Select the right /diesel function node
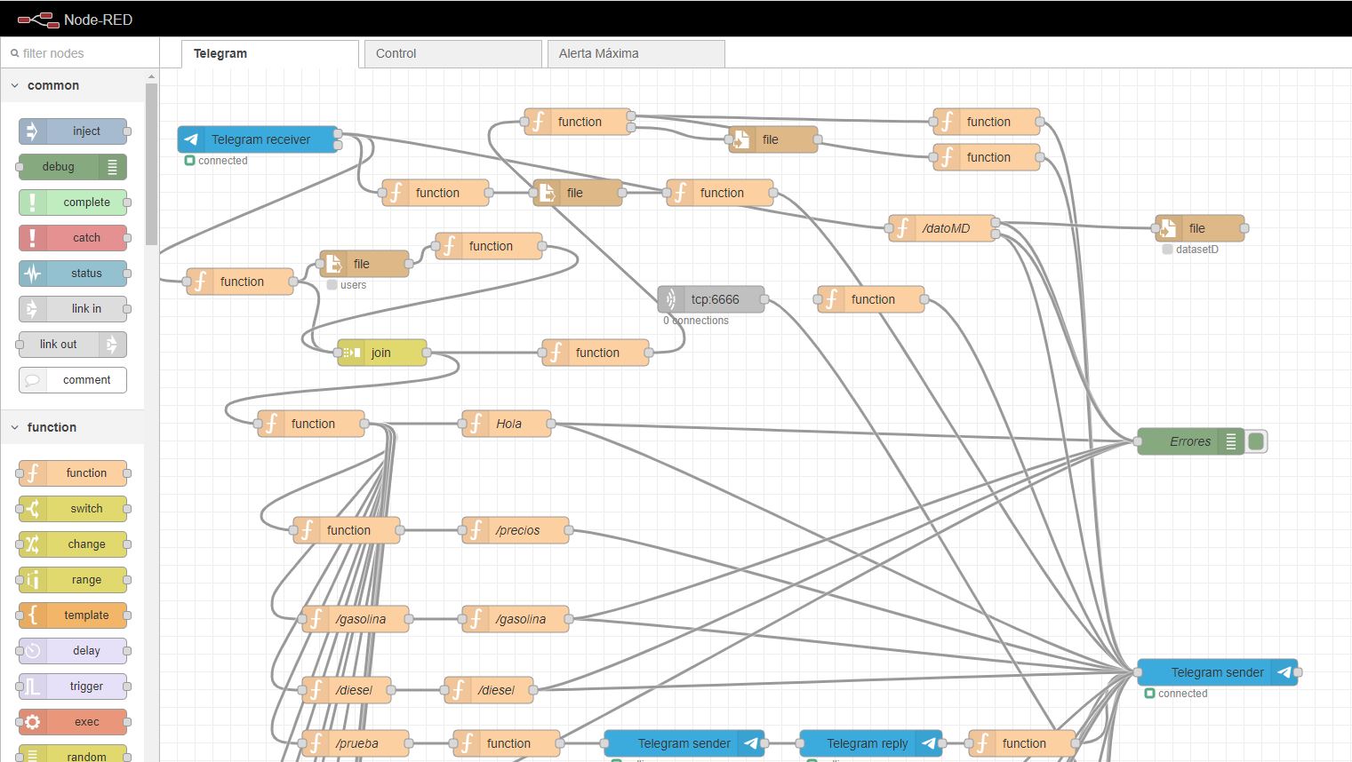This screenshot has height=762, width=1352. tap(489, 690)
